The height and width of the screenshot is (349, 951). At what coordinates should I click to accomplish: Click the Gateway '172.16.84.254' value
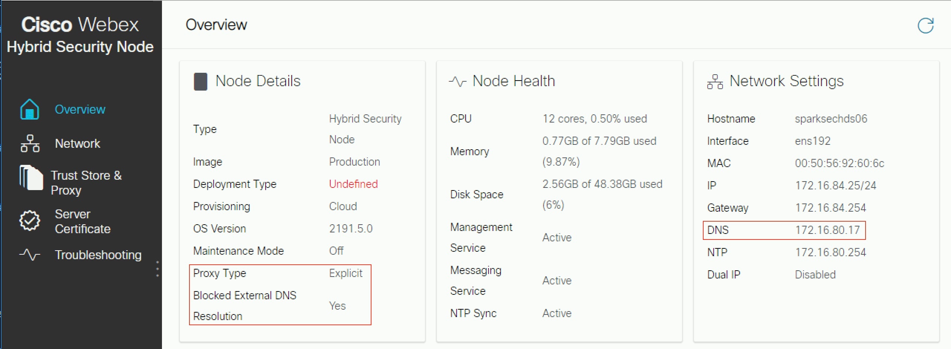coord(830,208)
